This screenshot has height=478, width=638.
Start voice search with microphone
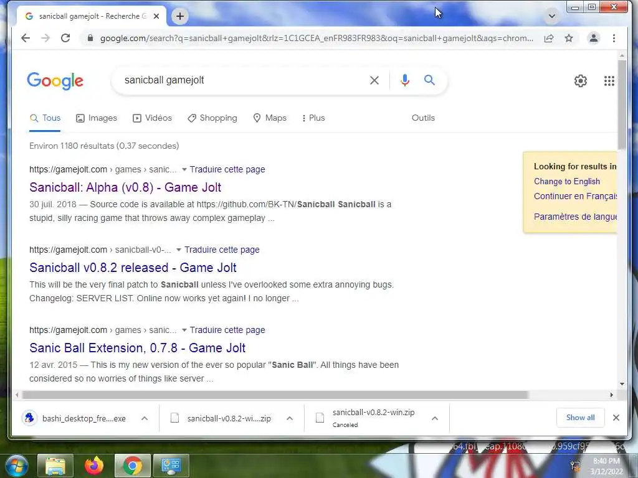[x=404, y=80]
